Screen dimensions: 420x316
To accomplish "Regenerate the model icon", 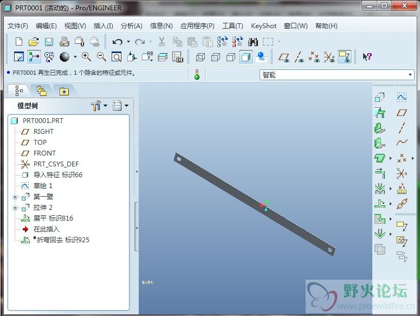I will [222, 42].
